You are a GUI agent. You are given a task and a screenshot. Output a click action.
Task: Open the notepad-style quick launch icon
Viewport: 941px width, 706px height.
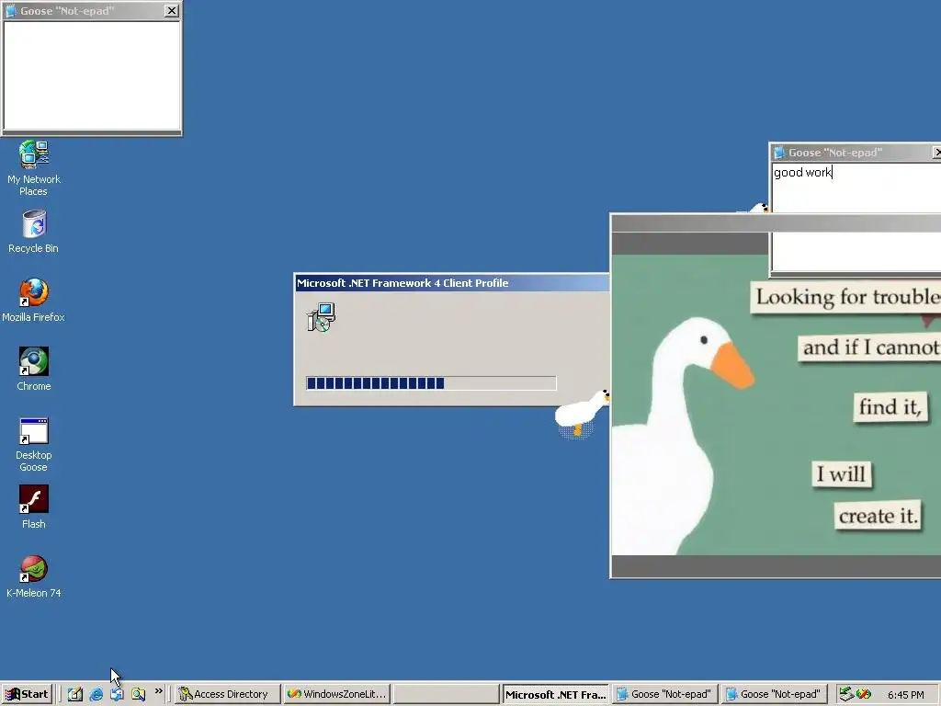[x=74, y=694]
